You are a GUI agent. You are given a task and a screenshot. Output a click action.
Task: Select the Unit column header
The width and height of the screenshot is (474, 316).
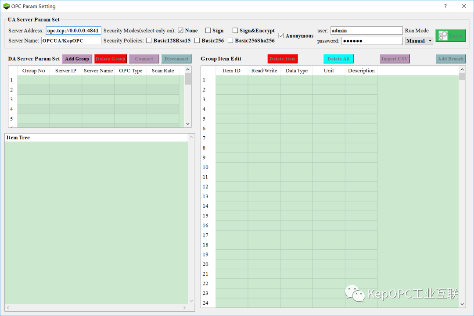(x=329, y=71)
